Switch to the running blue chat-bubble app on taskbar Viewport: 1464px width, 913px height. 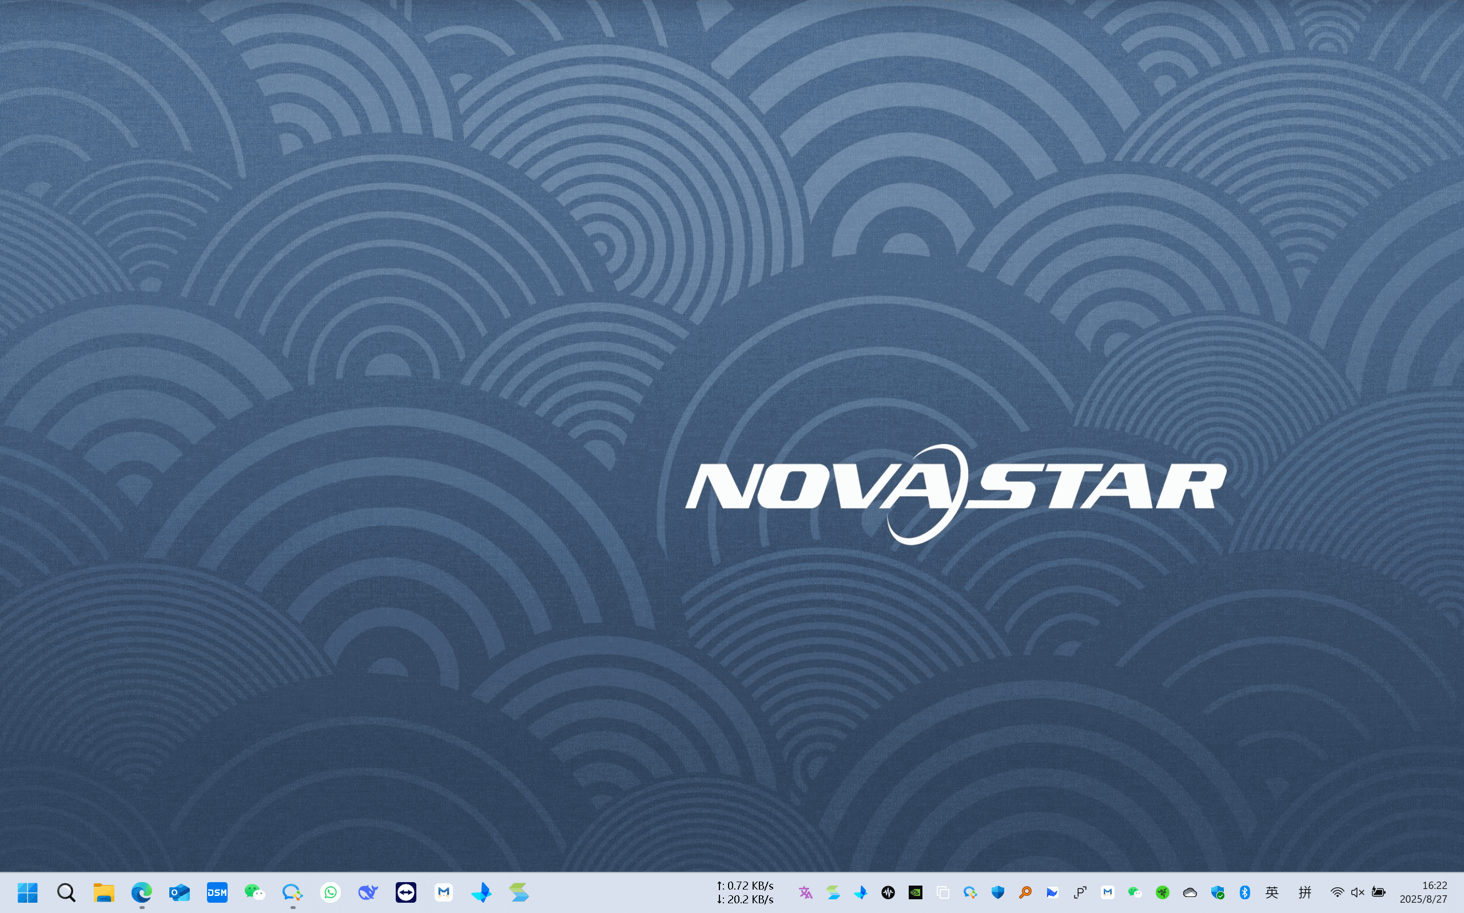click(x=292, y=892)
